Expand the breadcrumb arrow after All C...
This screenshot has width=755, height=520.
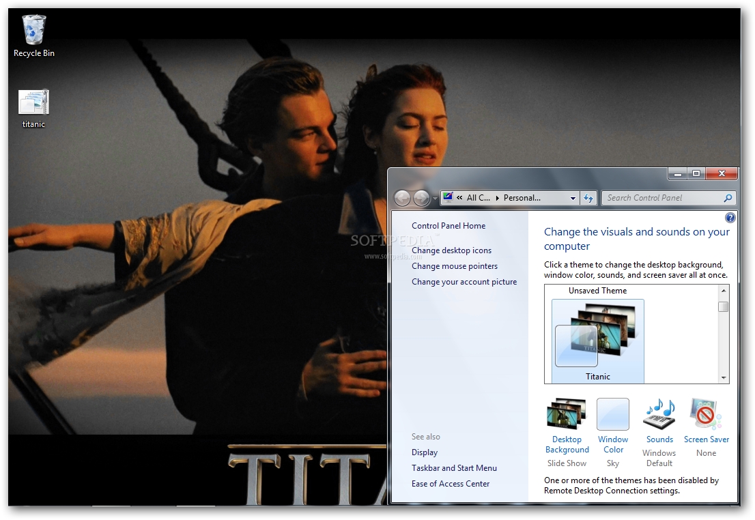[x=497, y=198]
